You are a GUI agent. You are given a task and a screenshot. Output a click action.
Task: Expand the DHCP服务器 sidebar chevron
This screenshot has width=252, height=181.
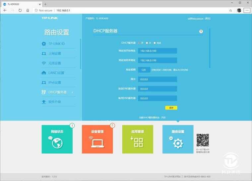72,92
